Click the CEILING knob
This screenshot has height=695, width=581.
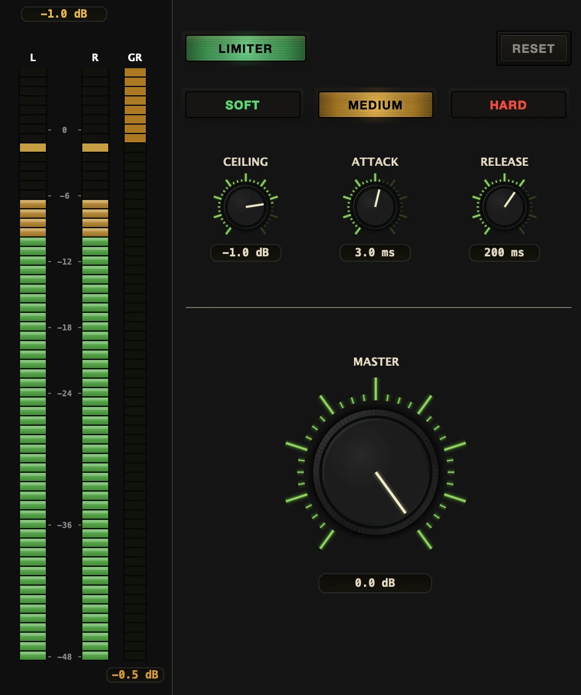coord(246,206)
